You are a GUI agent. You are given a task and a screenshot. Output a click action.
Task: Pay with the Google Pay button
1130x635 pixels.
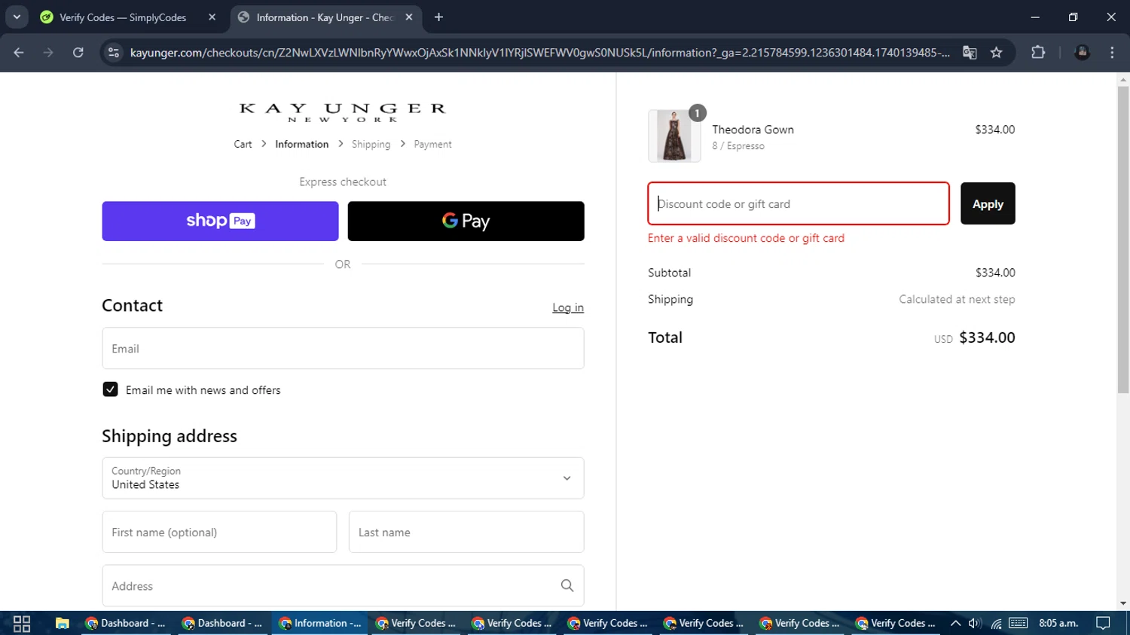point(466,221)
